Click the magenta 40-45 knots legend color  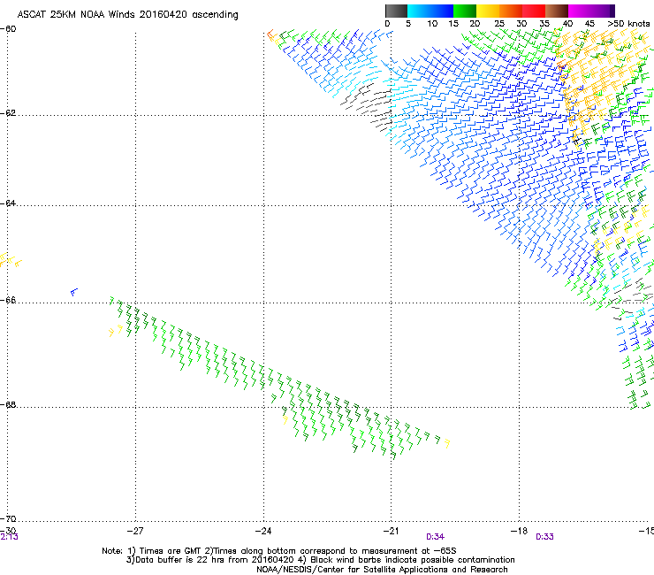pos(580,11)
